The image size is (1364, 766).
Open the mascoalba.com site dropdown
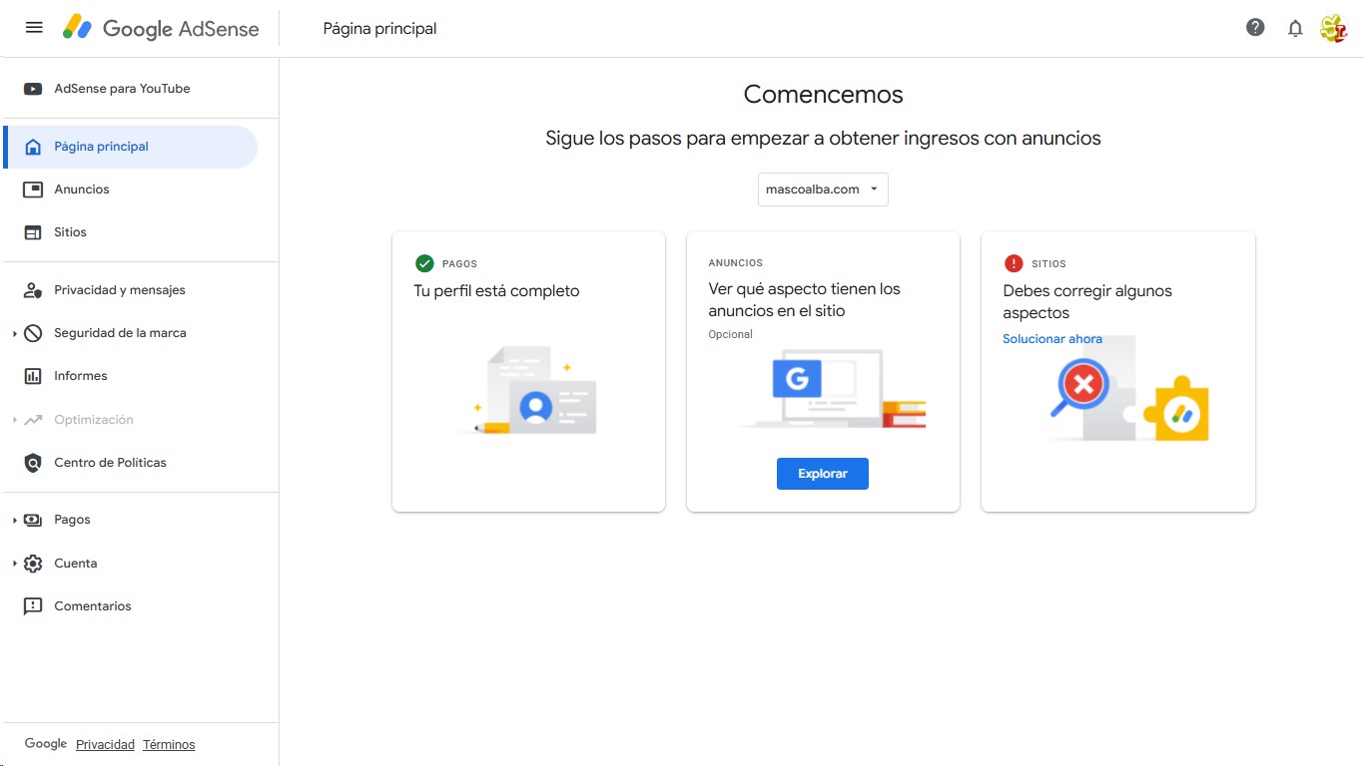point(823,190)
